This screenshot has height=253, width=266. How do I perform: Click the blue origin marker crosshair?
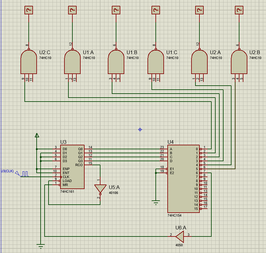(140, 130)
